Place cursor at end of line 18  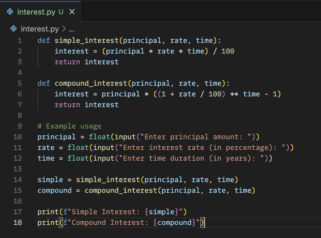[205, 223]
